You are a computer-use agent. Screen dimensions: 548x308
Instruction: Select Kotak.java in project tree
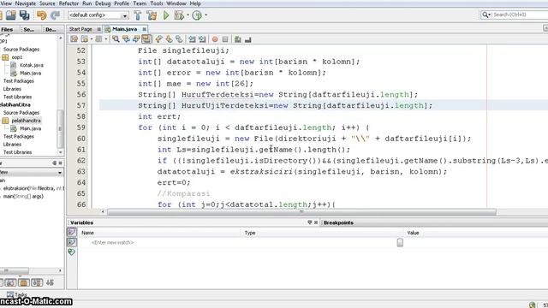point(32,65)
